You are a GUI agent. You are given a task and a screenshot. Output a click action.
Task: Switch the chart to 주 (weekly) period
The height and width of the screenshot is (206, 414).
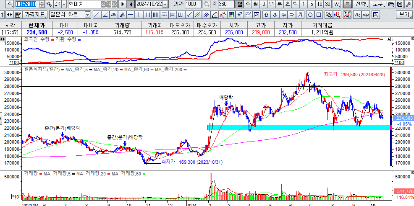(247, 4)
